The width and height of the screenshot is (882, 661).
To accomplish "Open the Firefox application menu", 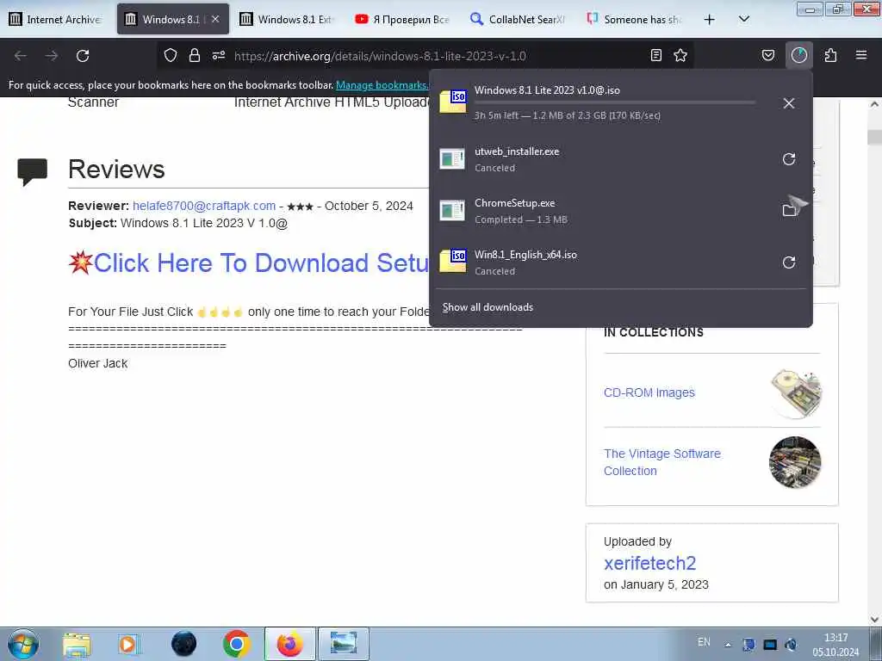I will (x=861, y=55).
